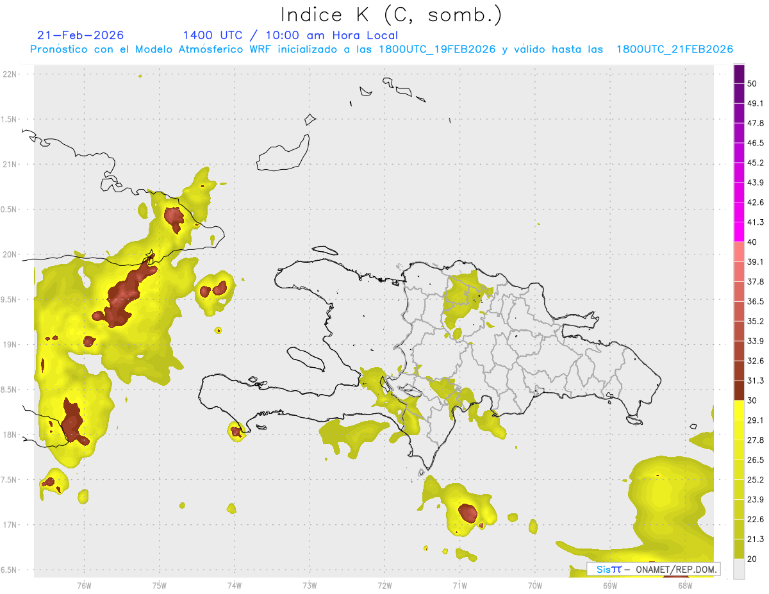
Task: Click the "ONAMET/REP.DOM." credit label
Action: tap(675, 569)
